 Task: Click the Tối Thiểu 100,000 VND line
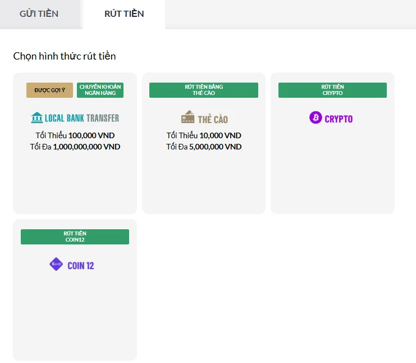[75, 135]
